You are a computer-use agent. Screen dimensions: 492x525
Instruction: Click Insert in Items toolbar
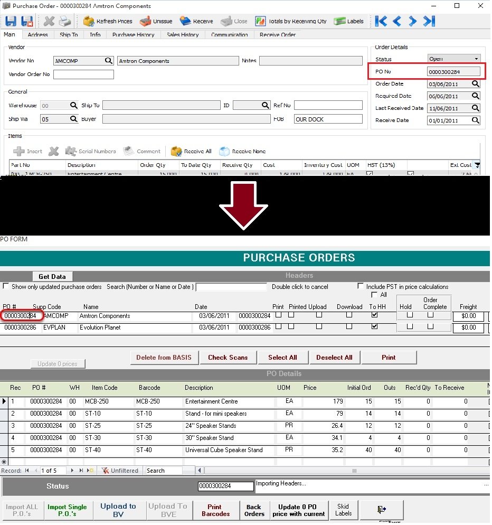click(28, 152)
